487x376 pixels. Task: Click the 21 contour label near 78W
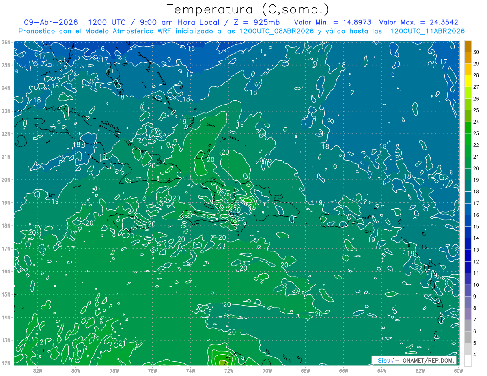[121, 344]
